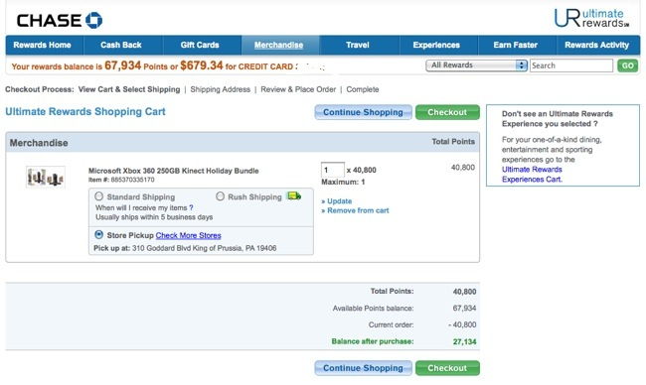
Task: Click the Current order -40,800 value
Action: 462,324
